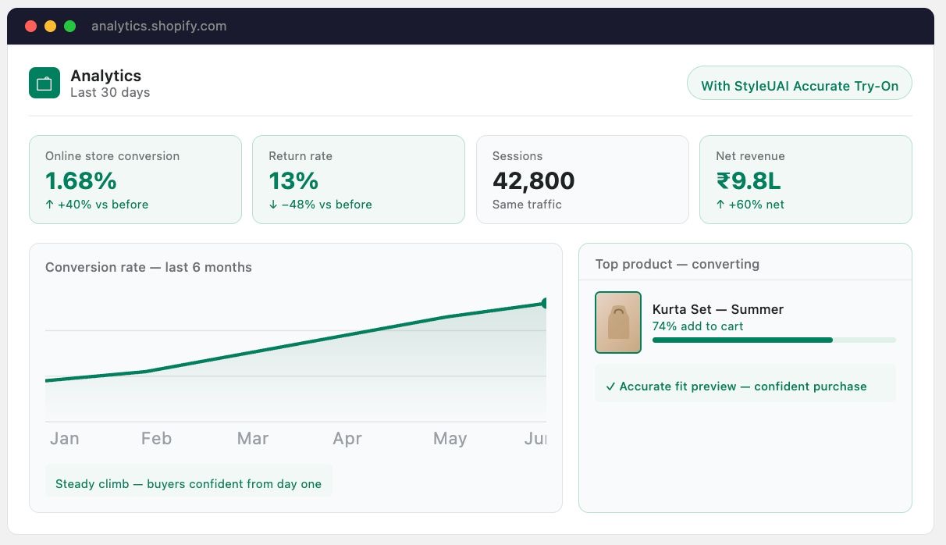Click the green Analytics app icon

coord(44,83)
